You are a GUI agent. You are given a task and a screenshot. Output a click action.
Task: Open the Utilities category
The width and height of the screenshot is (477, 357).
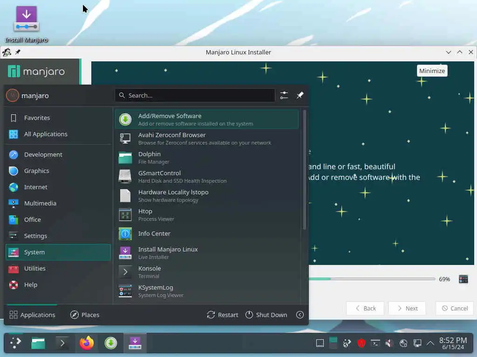click(58, 269)
